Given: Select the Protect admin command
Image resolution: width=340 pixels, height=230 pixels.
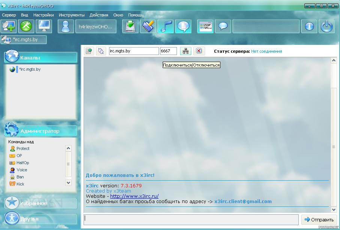Looking at the screenshot, I should pyautogui.click(x=23, y=148).
